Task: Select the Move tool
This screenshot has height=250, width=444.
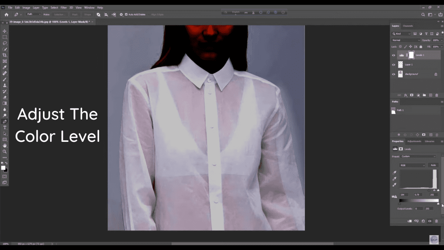Action: [5, 31]
